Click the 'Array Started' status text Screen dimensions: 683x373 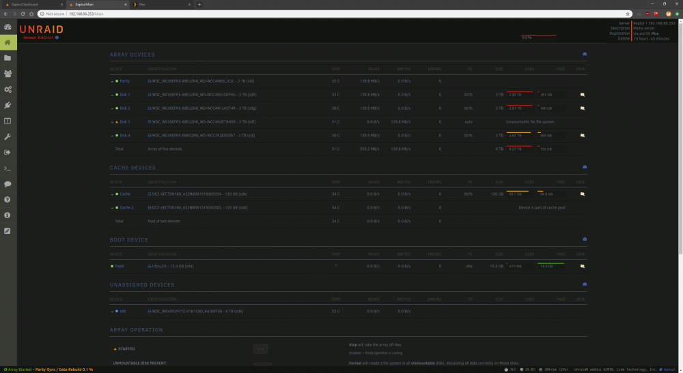(20, 370)
